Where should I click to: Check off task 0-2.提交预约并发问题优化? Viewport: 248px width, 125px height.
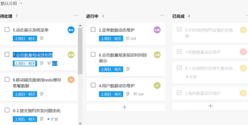click(7, 110)
